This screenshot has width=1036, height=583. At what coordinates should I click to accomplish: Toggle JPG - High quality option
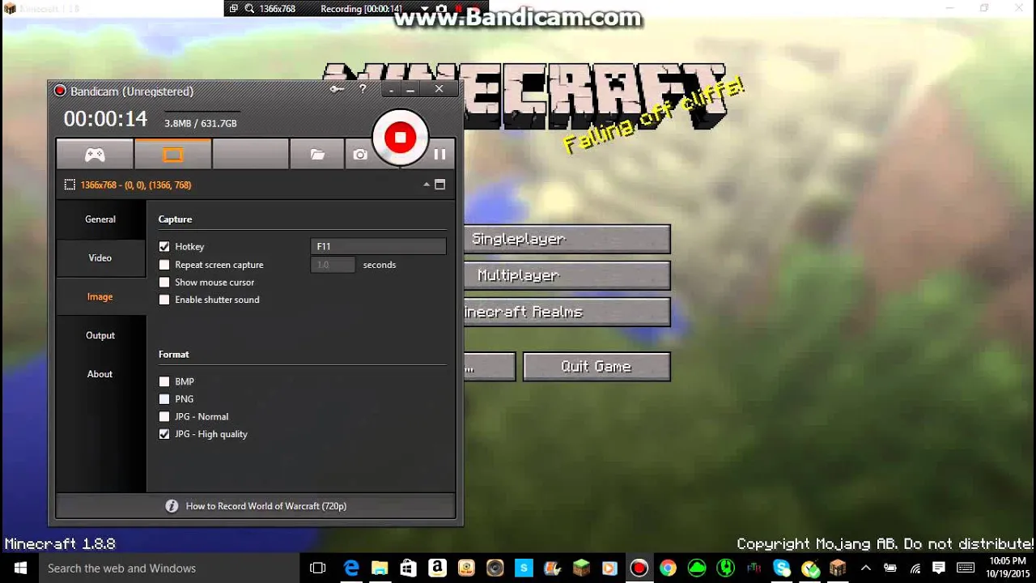click(x=164, y=434)
